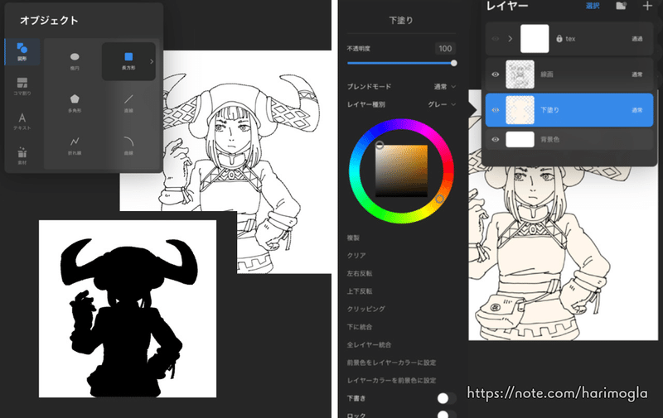Select the 図形 shapes category in Object panel
Image resolution: width=663 pixels, height=418 pixels.
point(22,52)
